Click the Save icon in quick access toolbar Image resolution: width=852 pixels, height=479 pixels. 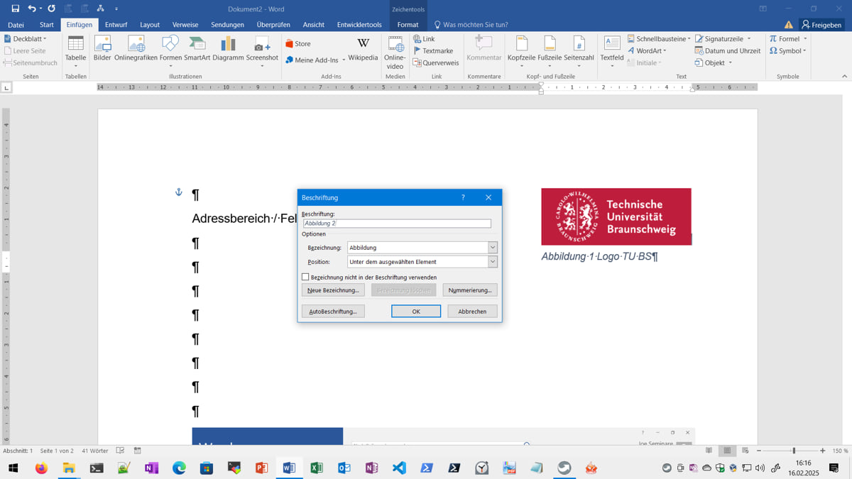15,9
